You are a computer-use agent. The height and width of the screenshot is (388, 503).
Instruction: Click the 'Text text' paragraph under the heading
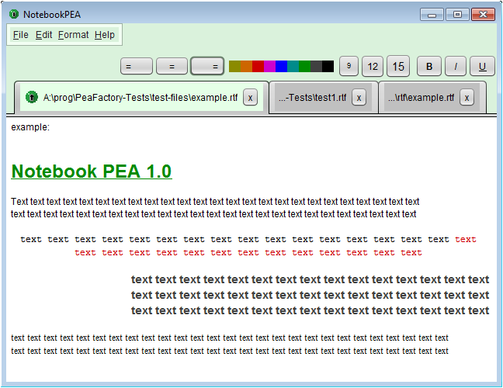pos(215,208)
